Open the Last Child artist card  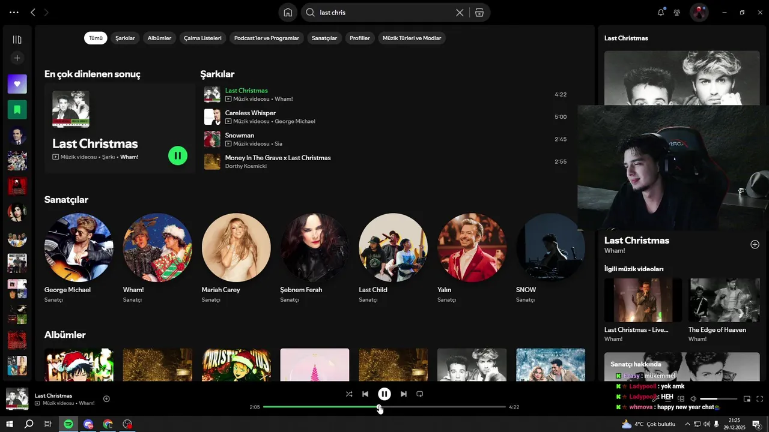pos(394,257)
